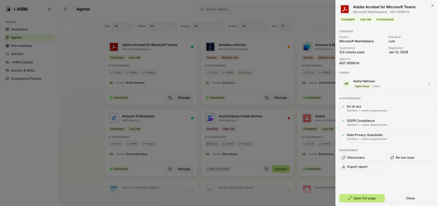Open the GDPR Compliance governance check

pyautogui.click(x=387, y=122)
